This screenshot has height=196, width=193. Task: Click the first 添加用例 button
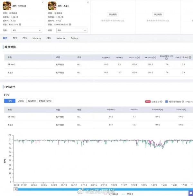pyautogui.click(x=113, y=15)
